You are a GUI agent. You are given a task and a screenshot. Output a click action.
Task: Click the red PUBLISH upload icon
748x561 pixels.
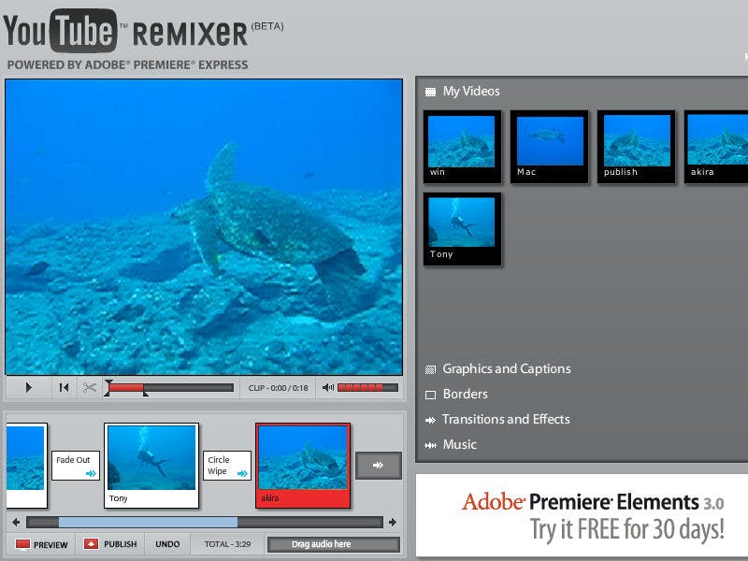(91, 544)
